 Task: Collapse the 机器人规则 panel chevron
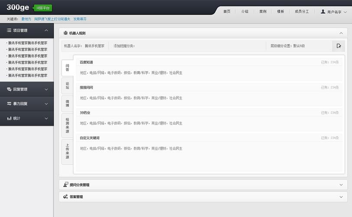click(x=341, y=33)
